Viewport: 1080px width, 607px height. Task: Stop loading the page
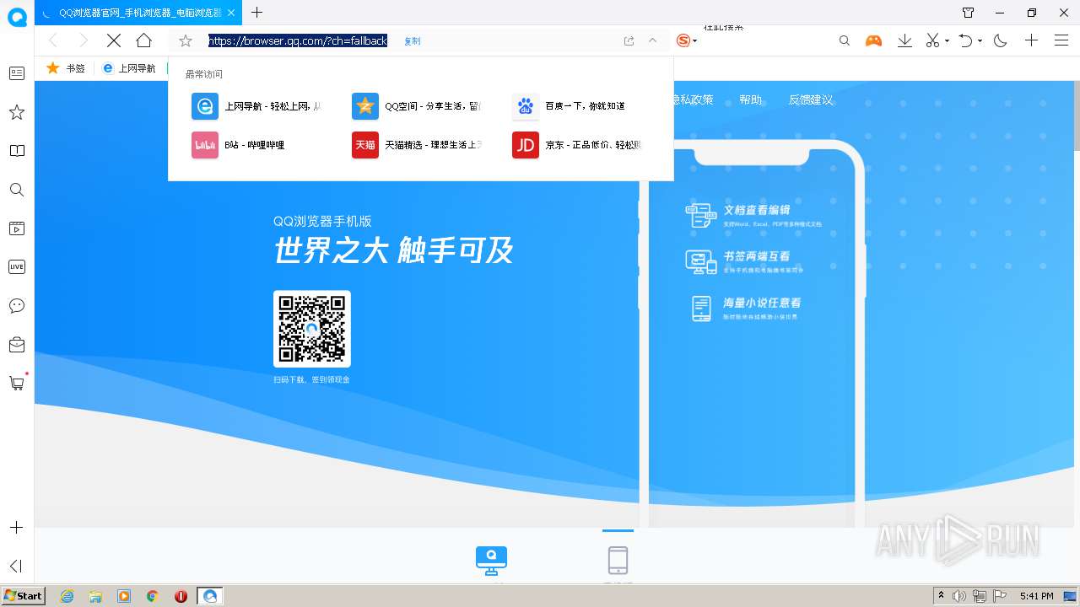click(x=113, y=40)
